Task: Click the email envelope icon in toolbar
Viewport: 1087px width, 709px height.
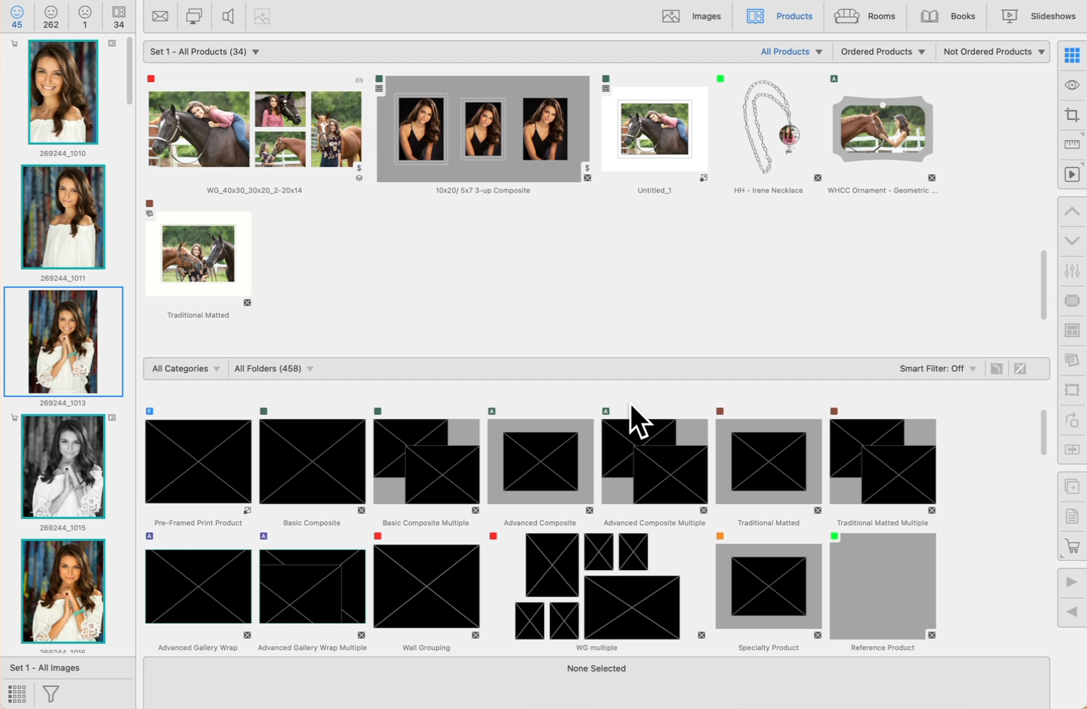Action: click(160, 16)
